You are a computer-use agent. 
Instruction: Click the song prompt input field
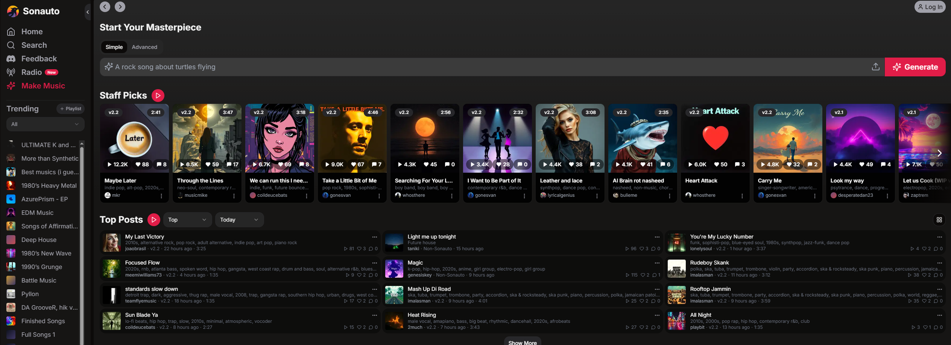click(x=492, y=67)
